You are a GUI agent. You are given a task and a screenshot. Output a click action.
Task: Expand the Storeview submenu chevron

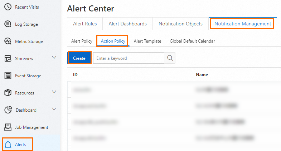click(54, 58)
